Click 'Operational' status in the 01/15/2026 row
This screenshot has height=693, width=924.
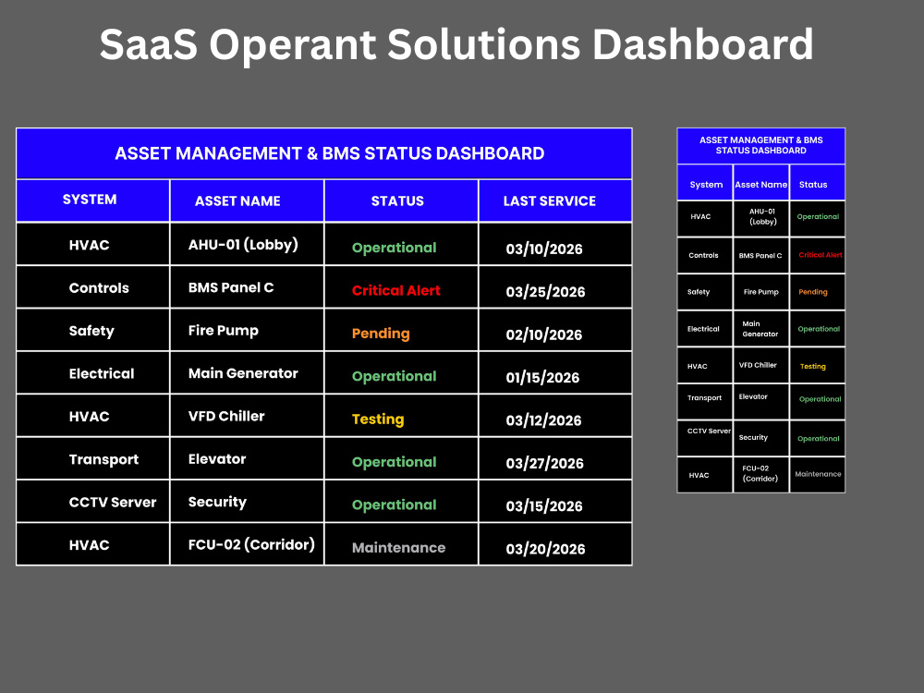pos(394,377)
